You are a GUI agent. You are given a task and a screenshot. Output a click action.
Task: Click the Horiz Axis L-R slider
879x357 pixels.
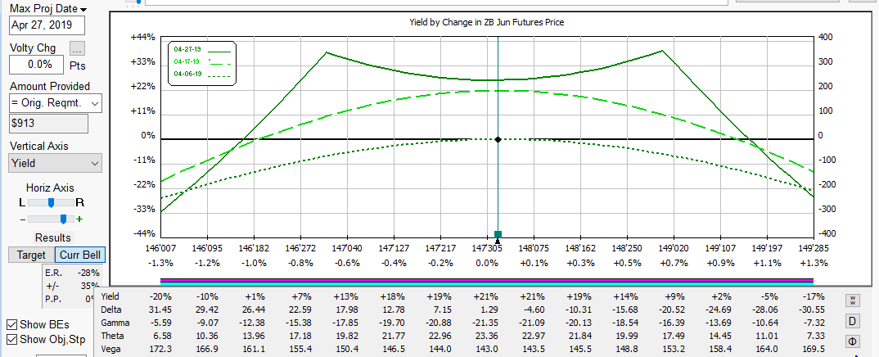click(x=51, y=202)
